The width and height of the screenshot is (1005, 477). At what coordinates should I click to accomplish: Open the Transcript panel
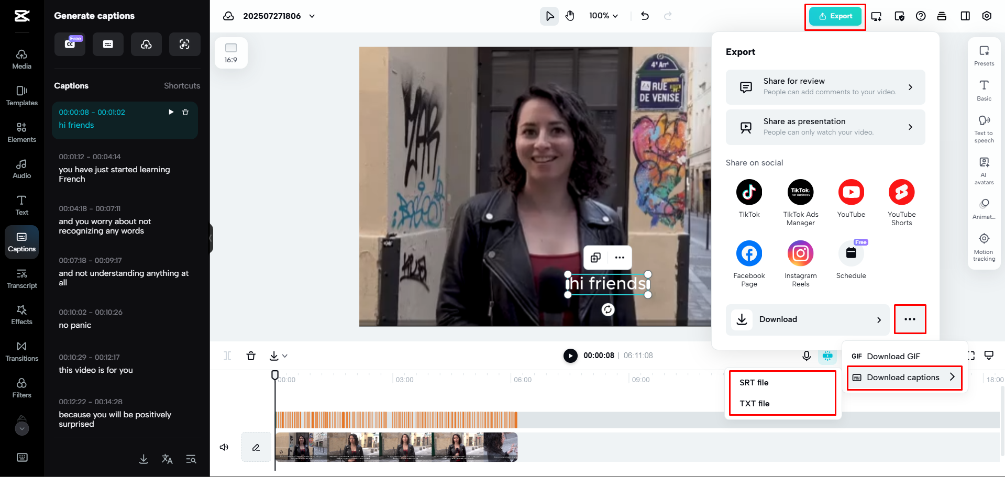pyautogui.click(x=21, y=279)
